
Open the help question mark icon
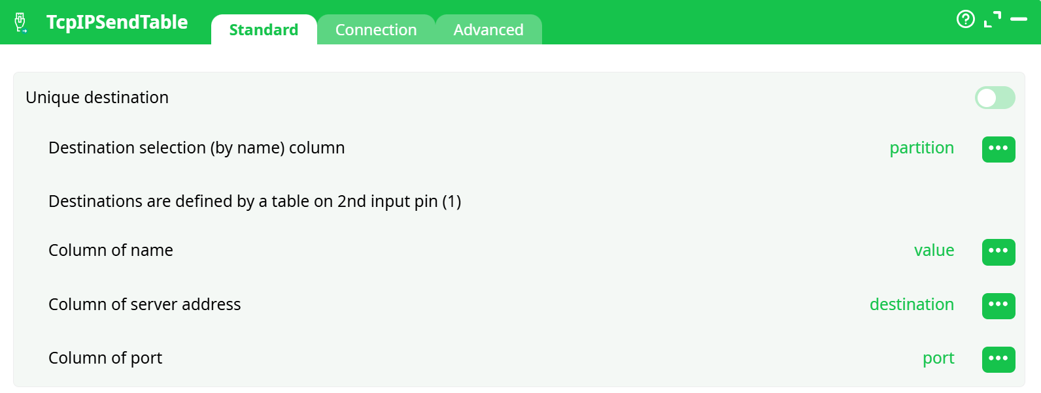[965, 20]
